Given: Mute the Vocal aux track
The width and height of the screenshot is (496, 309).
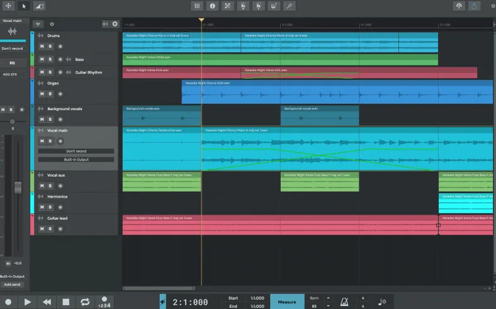Looking at the screenshot, I should 42,186.
